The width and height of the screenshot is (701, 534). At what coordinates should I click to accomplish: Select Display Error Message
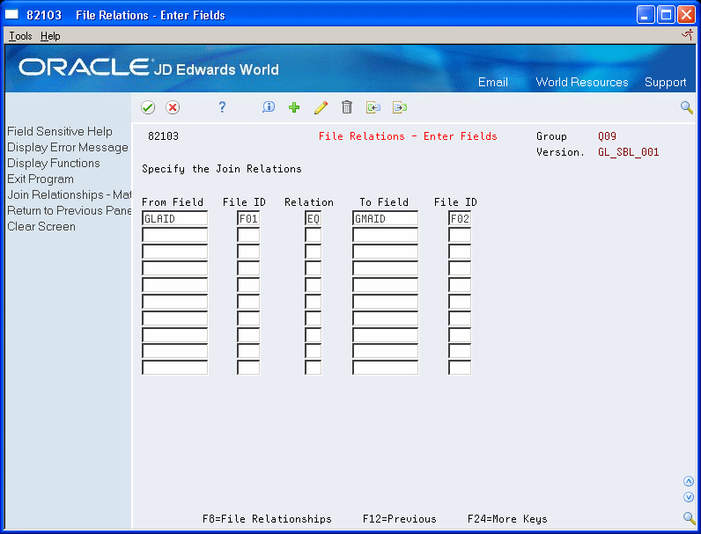(68, 147)
